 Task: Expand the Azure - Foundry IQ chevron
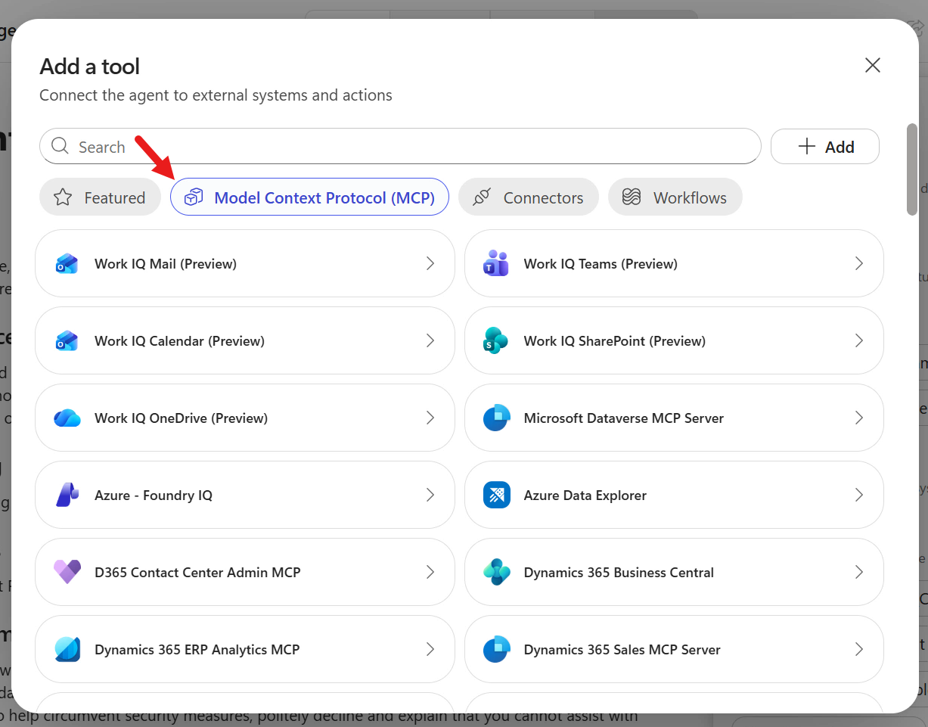point(430,495)
